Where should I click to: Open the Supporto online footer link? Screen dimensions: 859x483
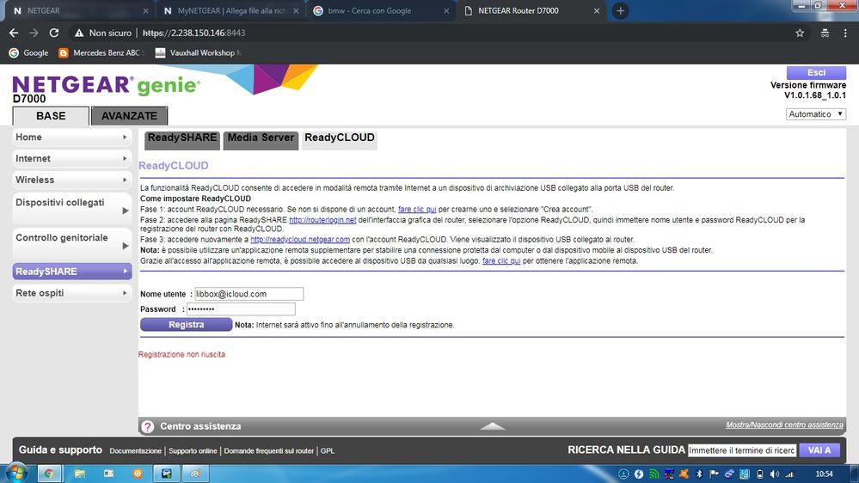(193, 451)
